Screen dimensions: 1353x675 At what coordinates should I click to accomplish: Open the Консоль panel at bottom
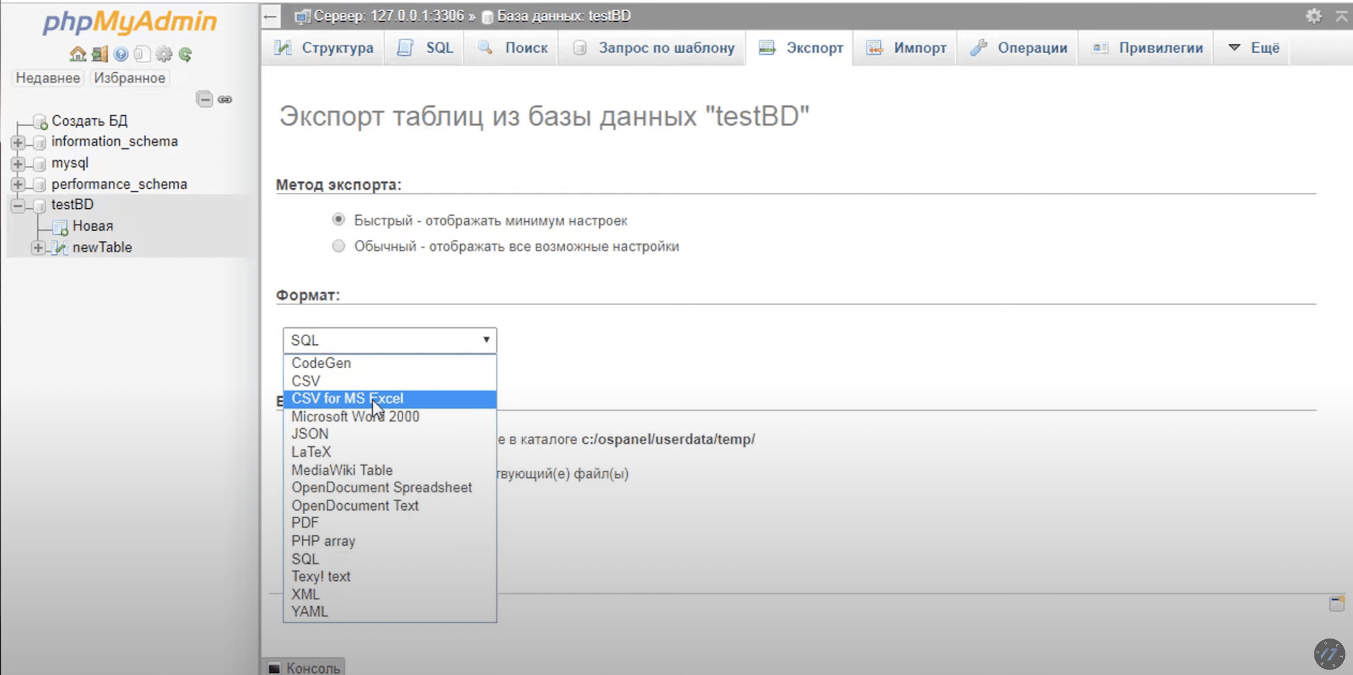tap(304, 668)
